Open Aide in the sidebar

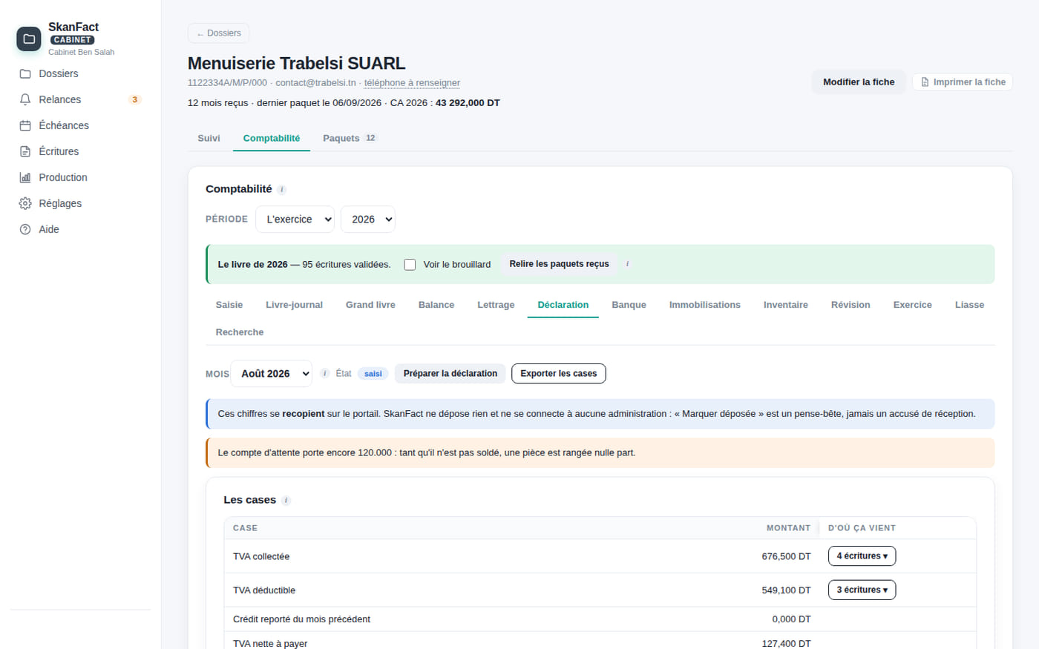80,229
